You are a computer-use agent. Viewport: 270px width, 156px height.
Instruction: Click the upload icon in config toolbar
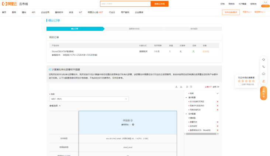[x=176, y=87]
